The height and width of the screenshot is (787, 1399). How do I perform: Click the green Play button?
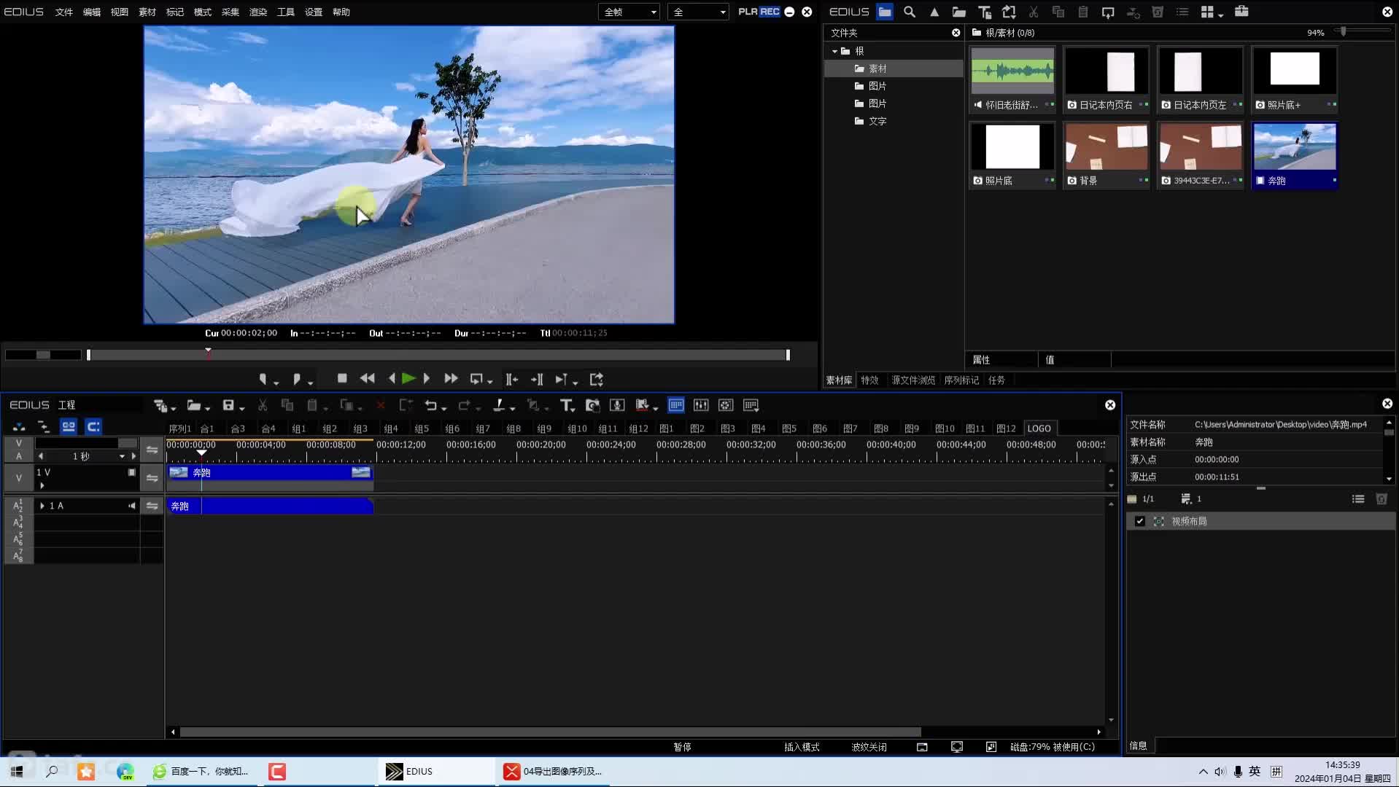click(408, 378)
